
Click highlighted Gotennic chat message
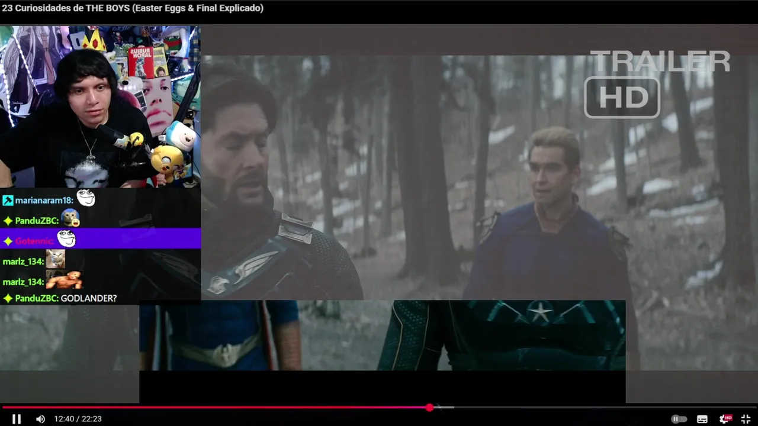coord(101,239)
